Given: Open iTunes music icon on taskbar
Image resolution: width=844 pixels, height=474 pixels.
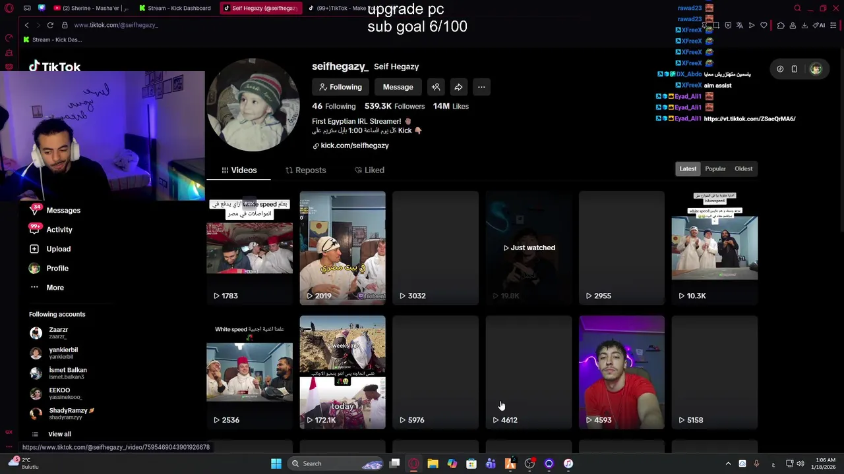Looking at the screenshot, I should [568, 463].
